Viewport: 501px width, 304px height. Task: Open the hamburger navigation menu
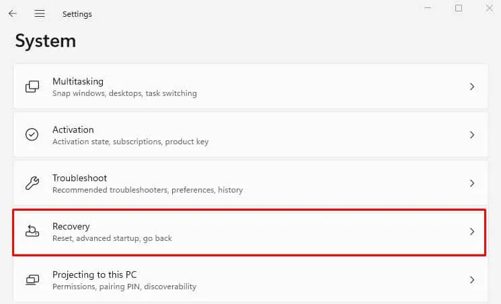pos(40,13)
